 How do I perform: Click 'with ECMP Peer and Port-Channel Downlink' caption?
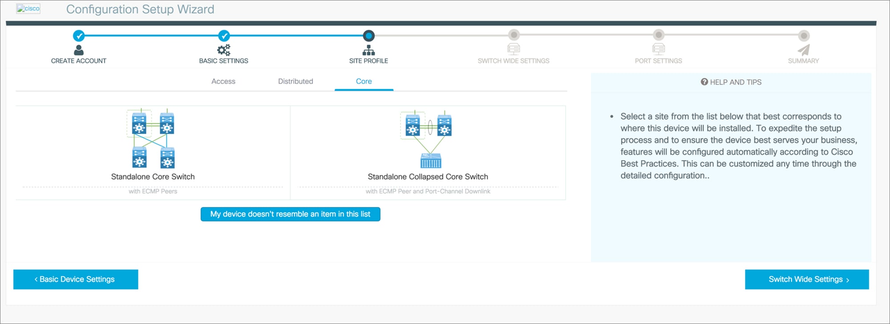click(x=428, y=191)
